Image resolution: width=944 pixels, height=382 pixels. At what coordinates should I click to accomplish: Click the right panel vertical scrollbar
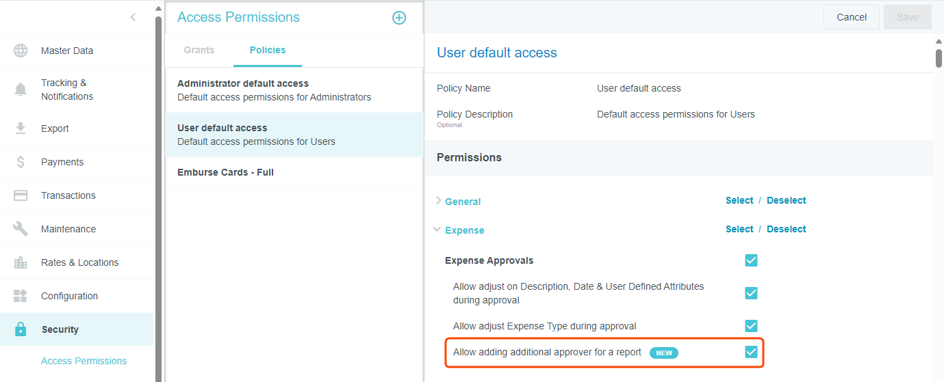point(939,58)
